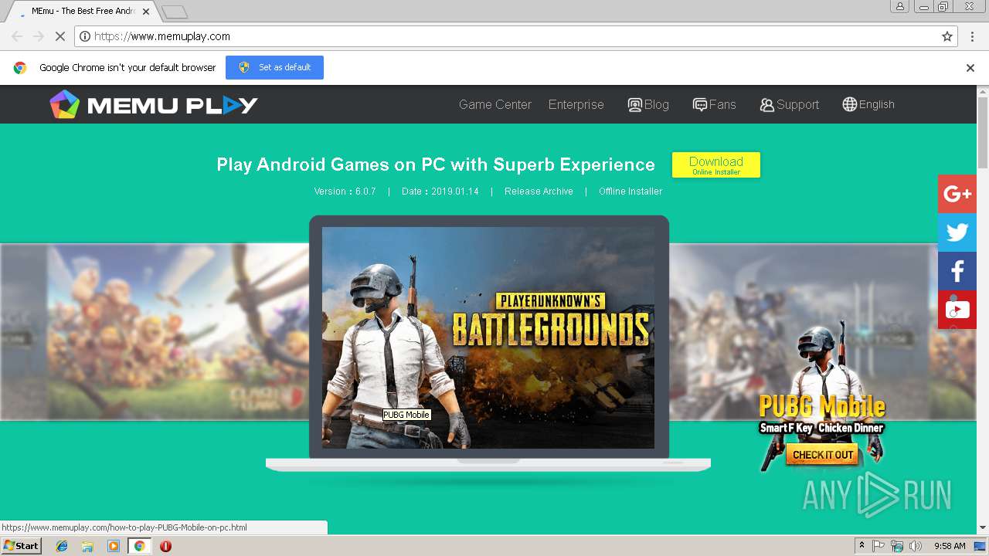Click the CHECK IT OUT button

point(823,455)
